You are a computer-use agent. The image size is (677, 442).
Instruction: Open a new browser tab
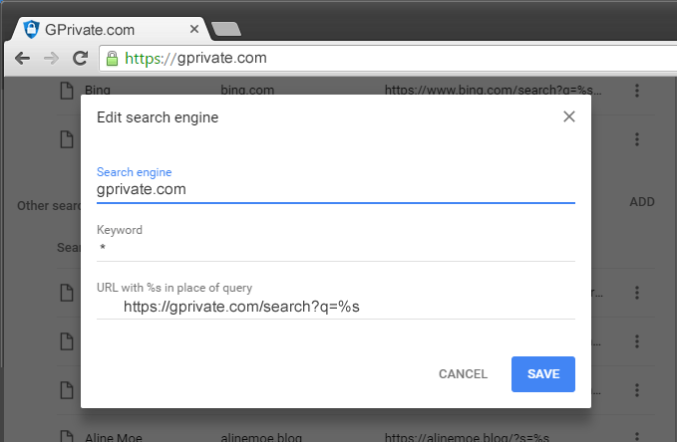tap(226, 28)
